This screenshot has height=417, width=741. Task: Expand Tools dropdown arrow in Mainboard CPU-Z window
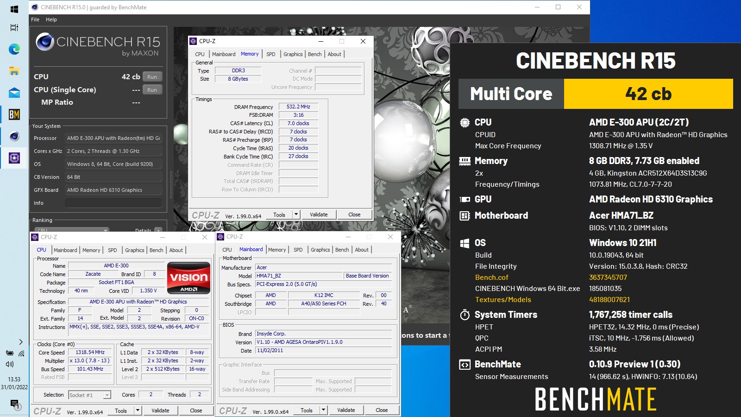click(324, 410)
